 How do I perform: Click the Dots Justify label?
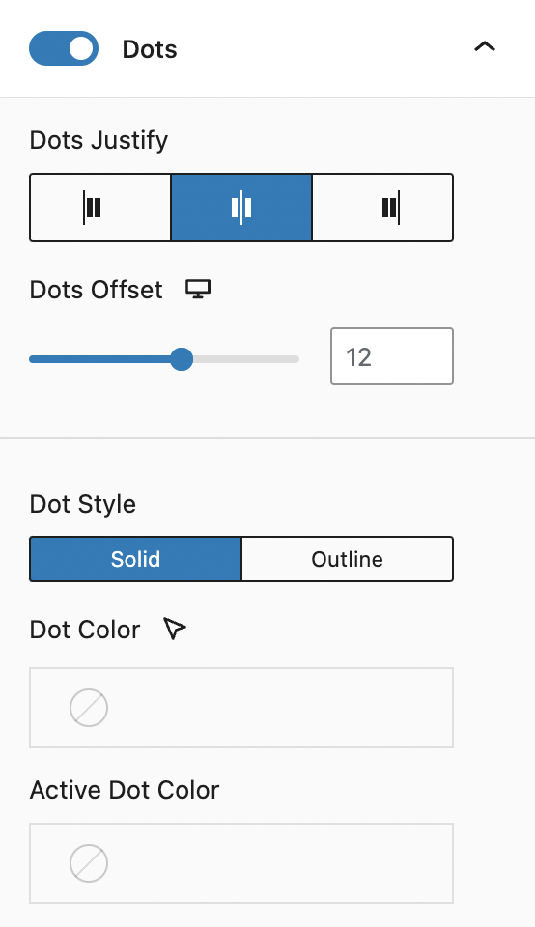[x=99, y=141]
